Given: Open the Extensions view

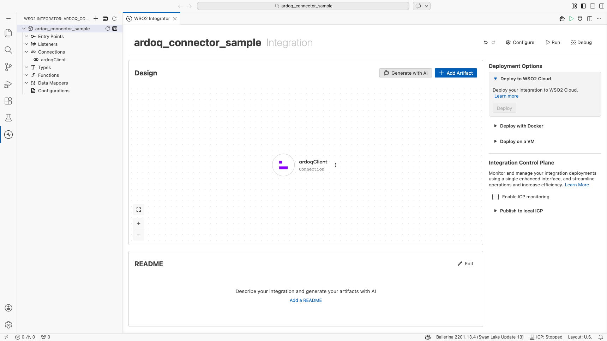Looking at the screenshot, I should (8, 101).
